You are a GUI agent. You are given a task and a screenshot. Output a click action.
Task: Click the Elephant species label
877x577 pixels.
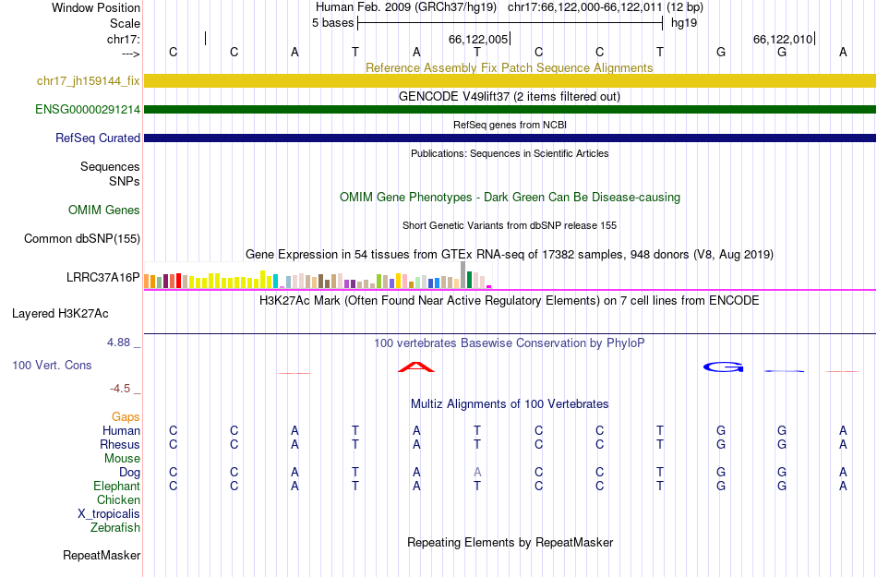[x=117, y=486]
